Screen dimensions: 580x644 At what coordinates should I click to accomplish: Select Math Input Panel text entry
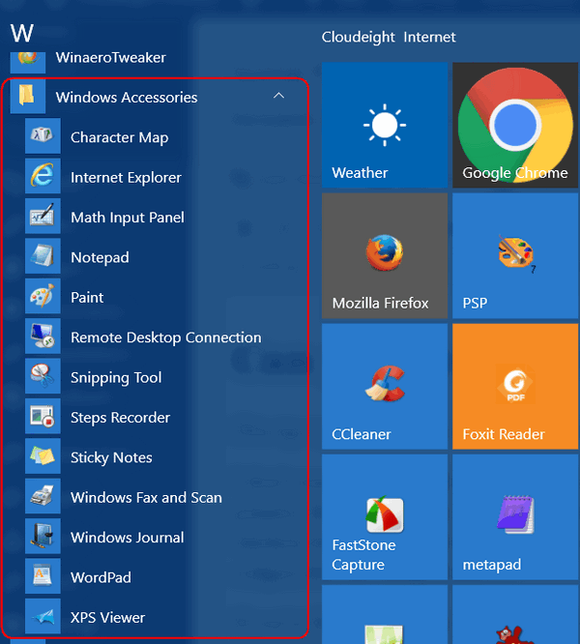click(x=128, y=218)
